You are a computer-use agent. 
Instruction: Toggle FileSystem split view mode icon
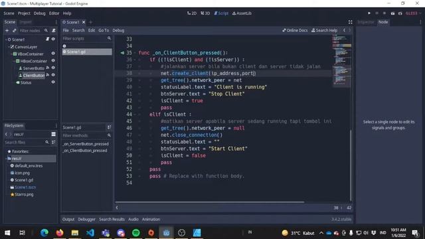coord(53,134)
